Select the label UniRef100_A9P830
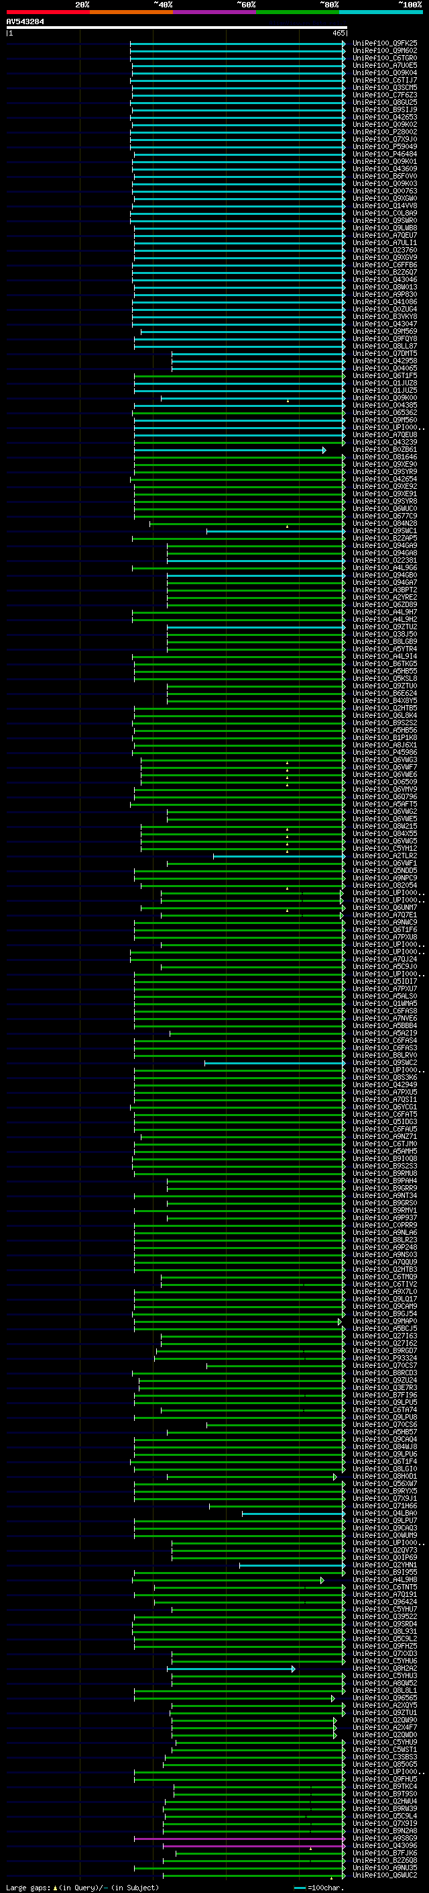This screenshot has height=1893, width=429. (385, 295)
